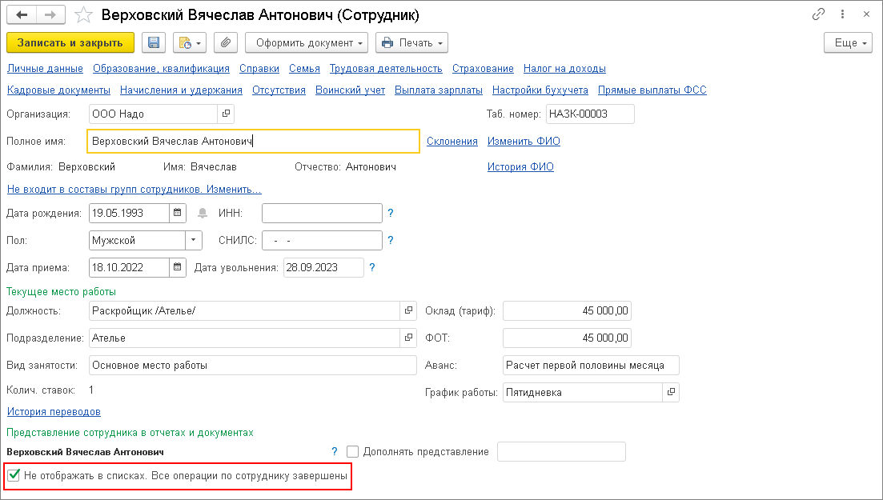Click the Вид занятости field
Viewport: 883px width, 500px height.
pyautogui.click(x=253, y=366)
